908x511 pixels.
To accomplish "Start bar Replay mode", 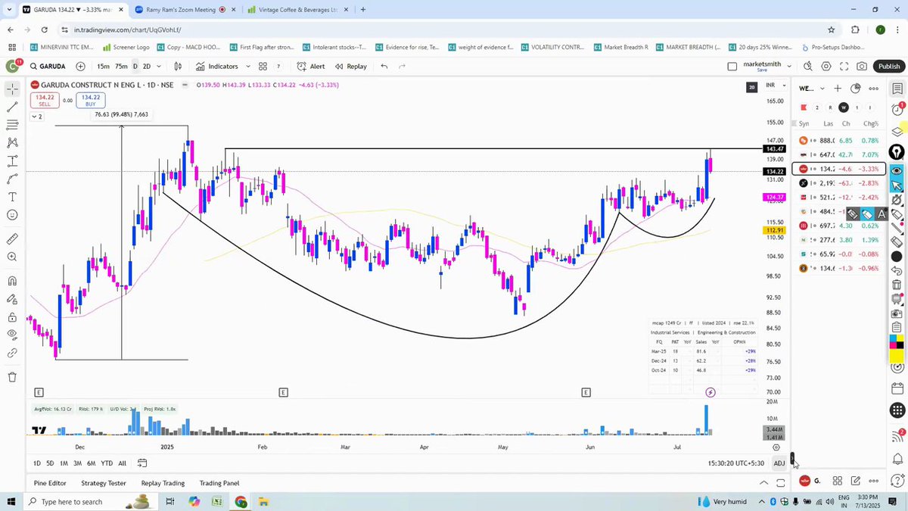I will tap(351, 66).
